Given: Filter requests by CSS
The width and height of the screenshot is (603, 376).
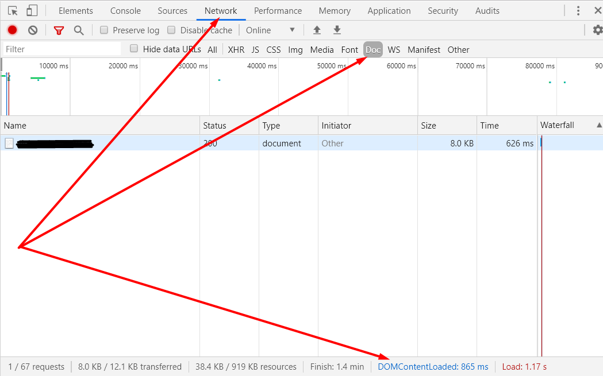Looking at the screenshot, I should [x=274, y=49].
